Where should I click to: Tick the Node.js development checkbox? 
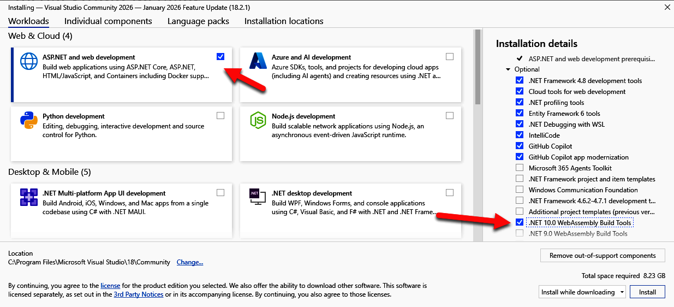pyautogui.click(x=450, y=115)
